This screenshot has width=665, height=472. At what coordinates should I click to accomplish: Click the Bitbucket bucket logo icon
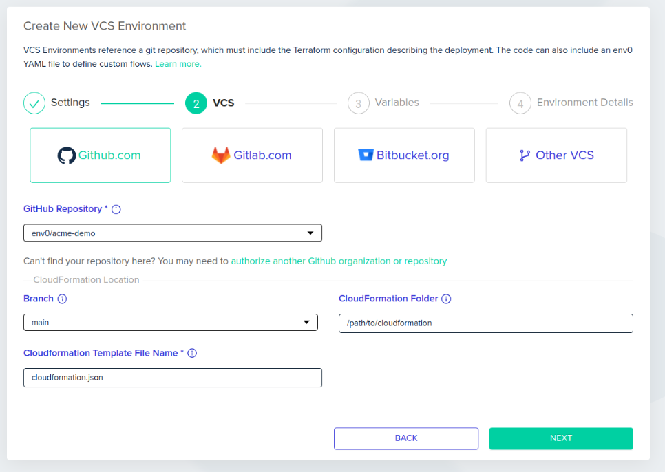[x=366, y=155]
